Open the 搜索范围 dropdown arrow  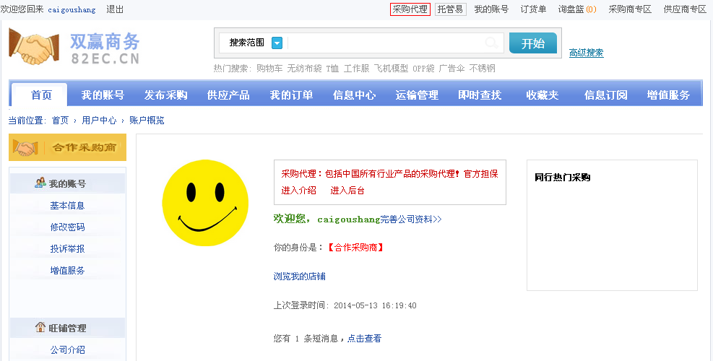pyautogui.click(x=277, y=43)
